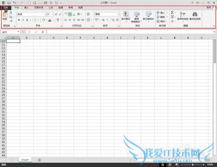Switch to Page Break Preview in status bar
217x167 pixels.
177,165
